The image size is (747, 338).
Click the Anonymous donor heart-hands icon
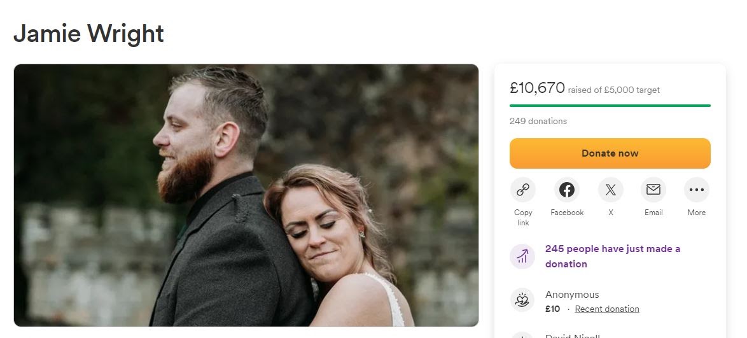(x=522, y=300)
